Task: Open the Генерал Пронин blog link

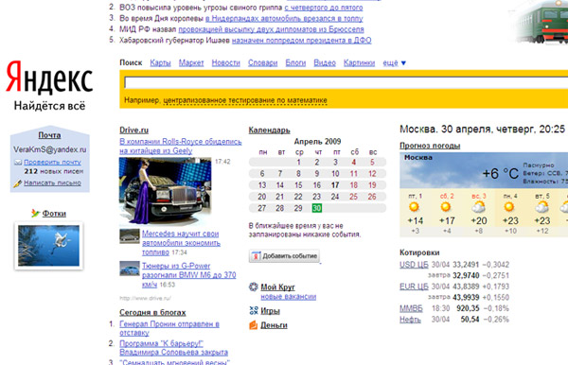Action: 169,328
